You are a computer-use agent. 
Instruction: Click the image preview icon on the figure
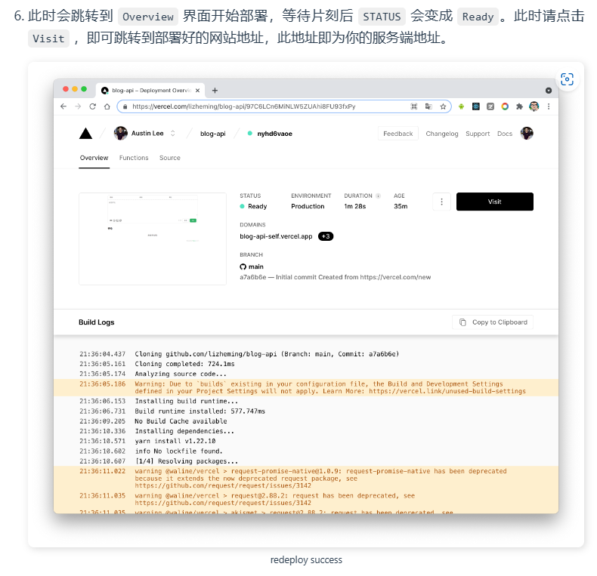(567, 79)
